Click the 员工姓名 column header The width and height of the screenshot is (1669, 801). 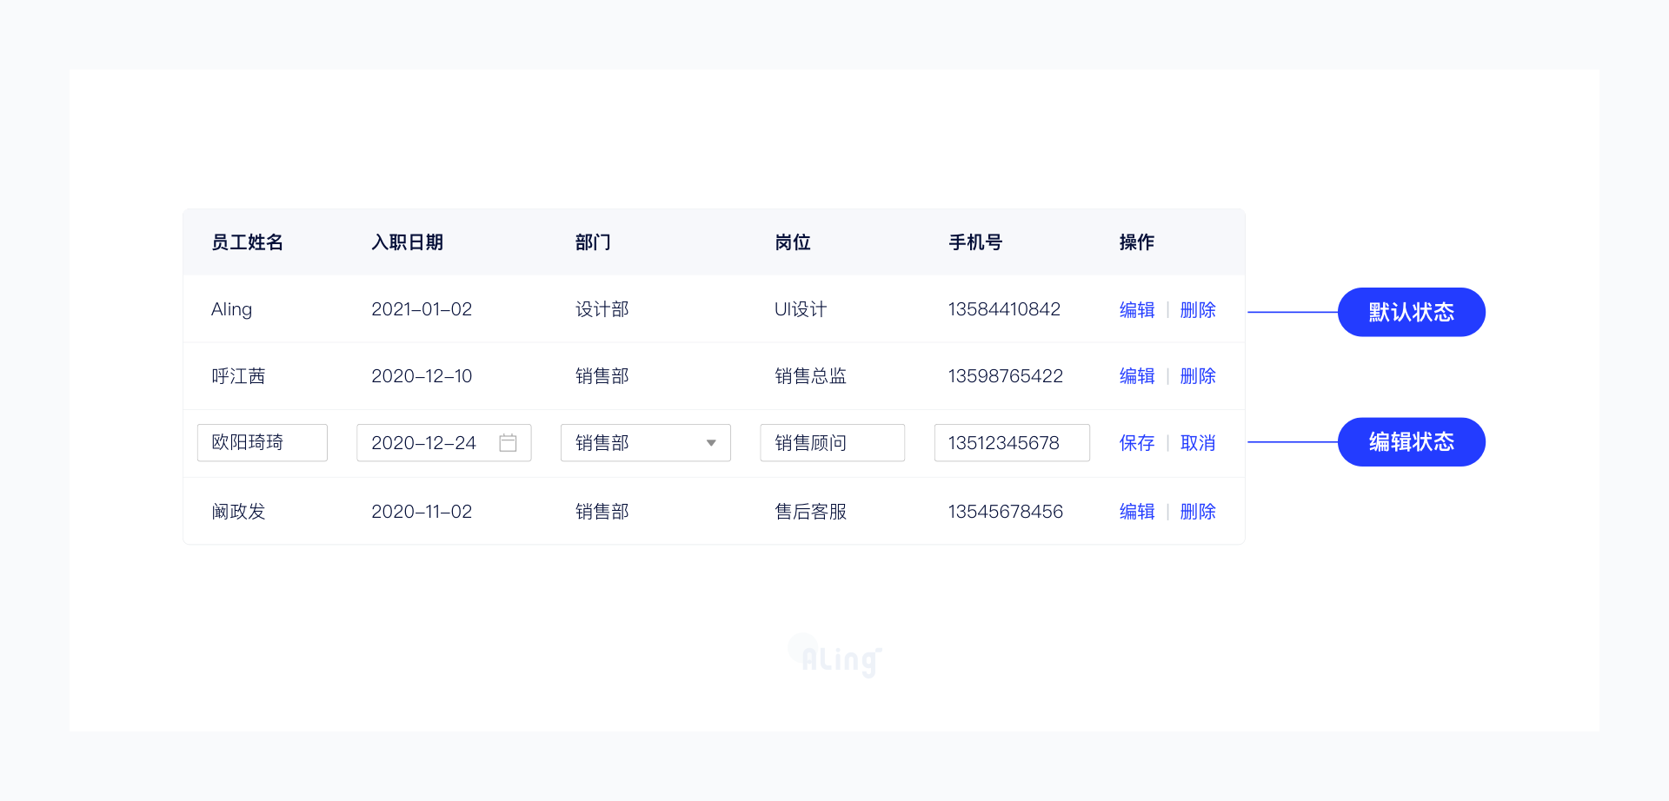click(248, 242)
